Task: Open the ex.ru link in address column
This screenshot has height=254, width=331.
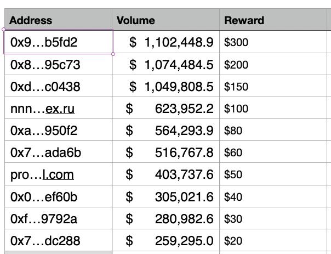Action: pyautogui.click(x=60, y=109)
